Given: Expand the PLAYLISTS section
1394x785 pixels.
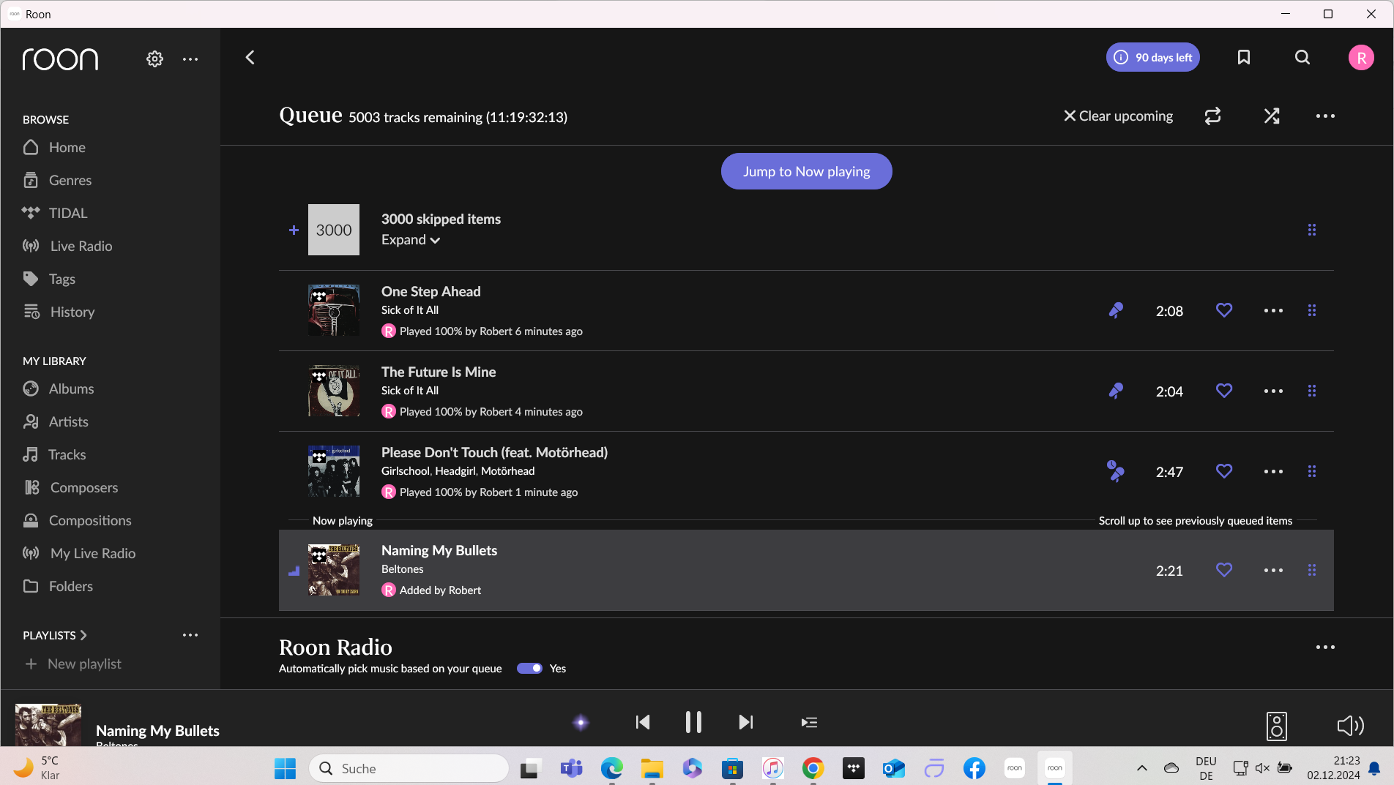Looking at the screenshot, I should point(55,635).
